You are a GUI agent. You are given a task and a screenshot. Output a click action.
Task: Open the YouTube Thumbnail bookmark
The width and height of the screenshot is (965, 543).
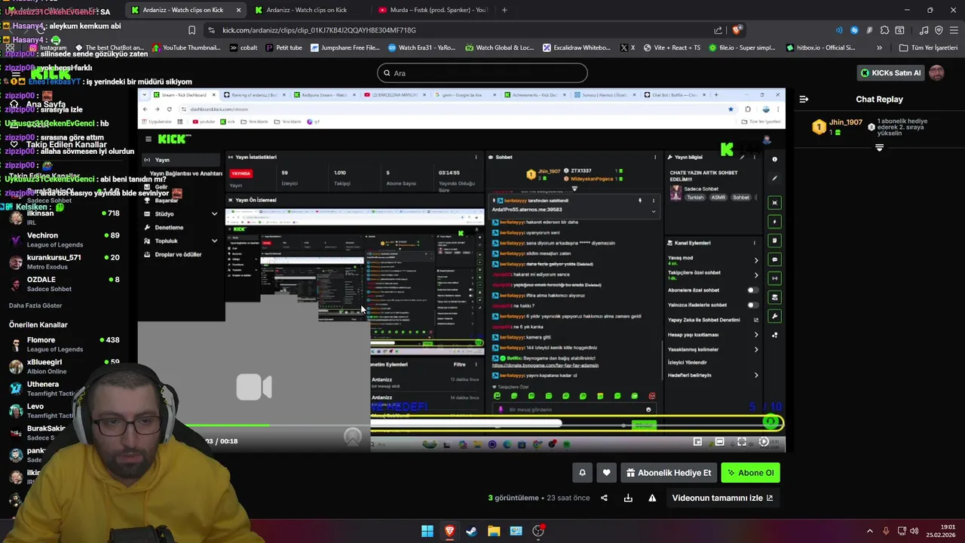185,48
